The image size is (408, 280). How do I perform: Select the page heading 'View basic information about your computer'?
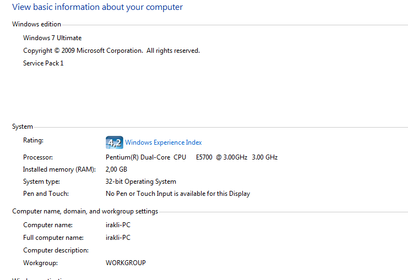[97, 7]
